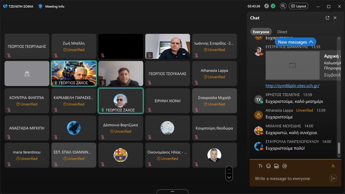Go to previous page of video grid
The width and height of the screenshot is (345, 194).
click(x=229, y=170)
